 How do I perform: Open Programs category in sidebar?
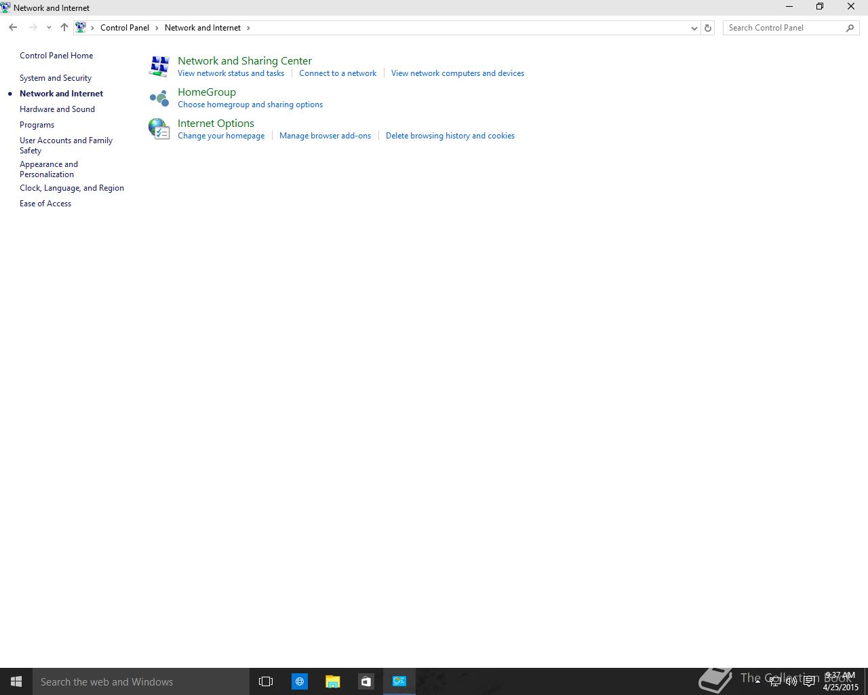(x=37, y=125)
